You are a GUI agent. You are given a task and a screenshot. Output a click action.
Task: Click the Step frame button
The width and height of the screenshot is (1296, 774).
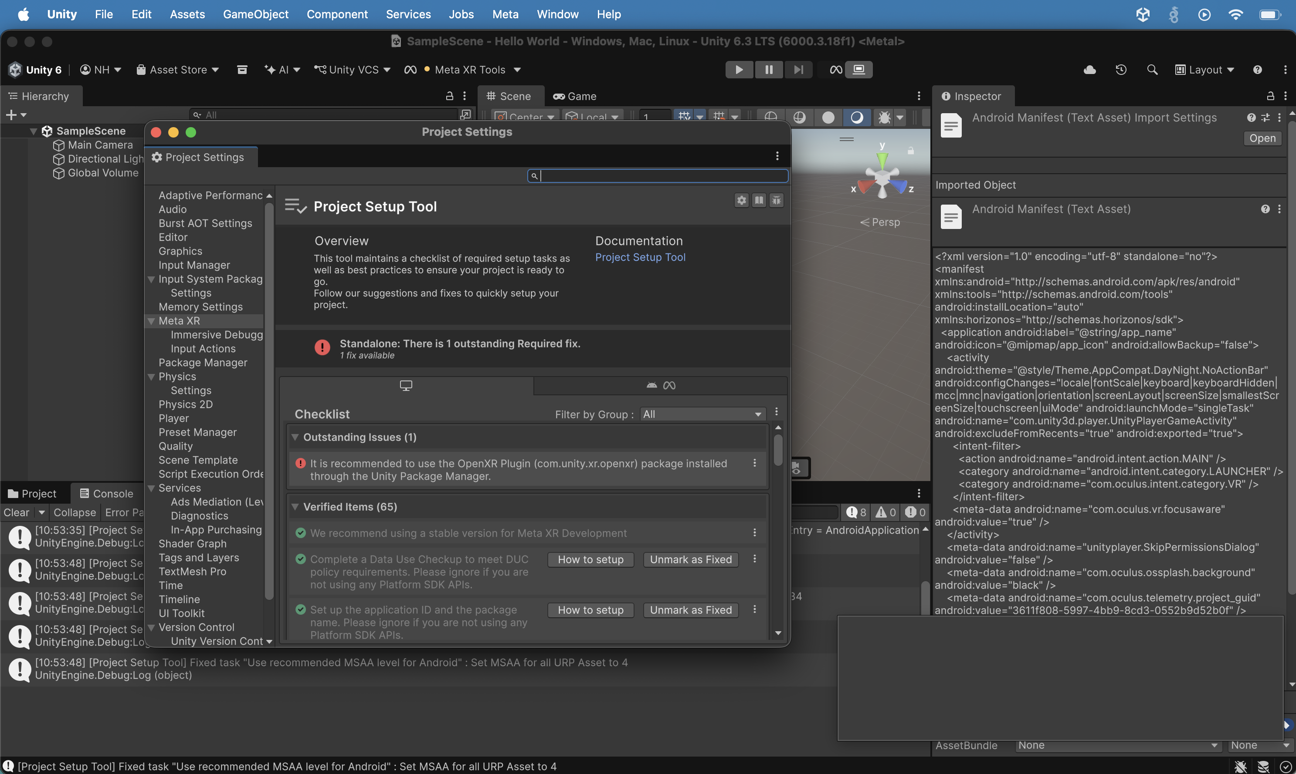click(798, 69)
